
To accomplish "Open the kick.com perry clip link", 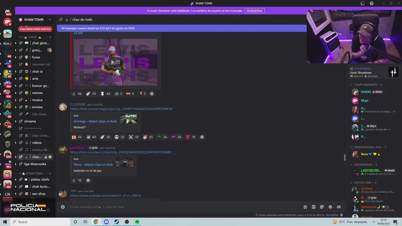I will click(x=121, y=152).
